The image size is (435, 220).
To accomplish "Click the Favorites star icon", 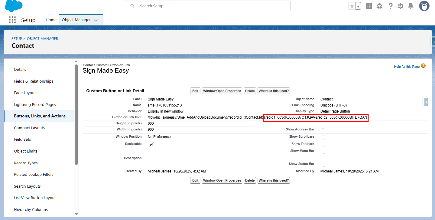I will [x=352, y=6].
